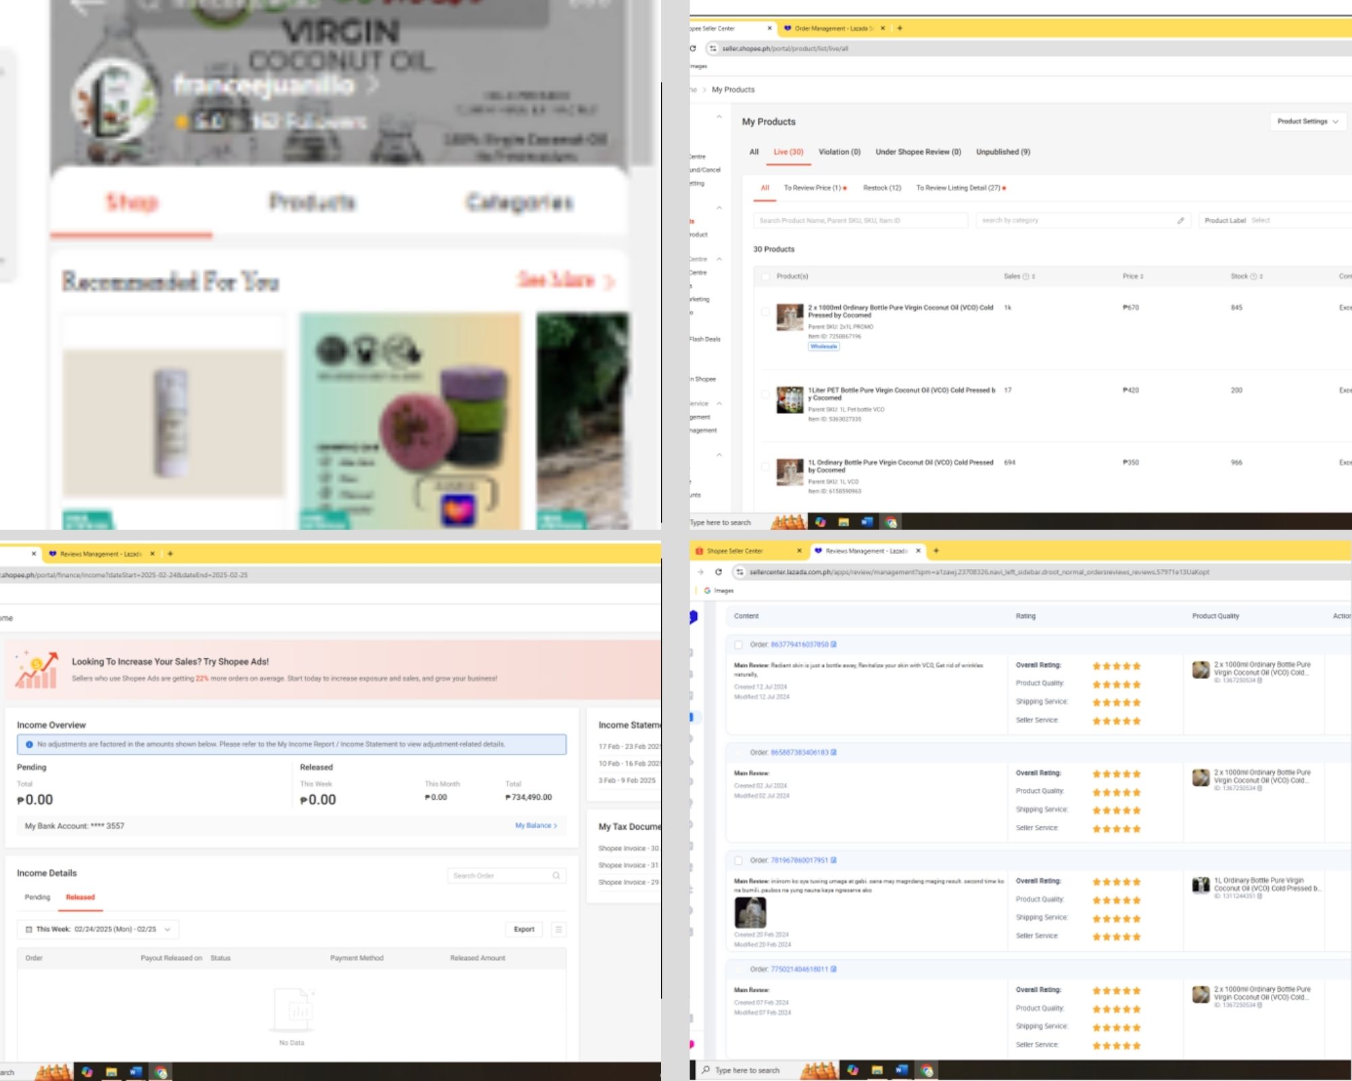Image resolution: width=1352 pixels, height=1081 pixels.
Task: Expand the This Week date range dropdown
Action: point(98,930)
